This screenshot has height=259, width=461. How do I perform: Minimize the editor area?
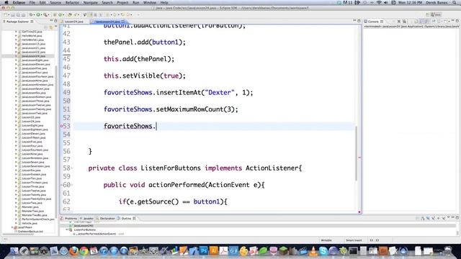point(354,21)
